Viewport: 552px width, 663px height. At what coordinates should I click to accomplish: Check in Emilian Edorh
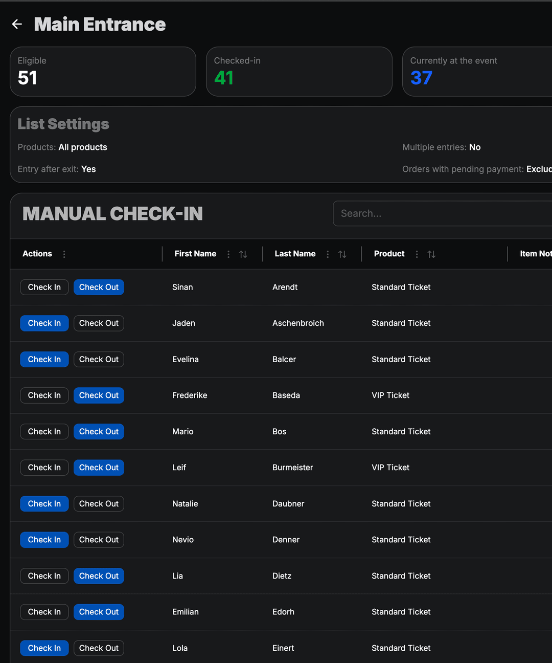tap(44, 612)
